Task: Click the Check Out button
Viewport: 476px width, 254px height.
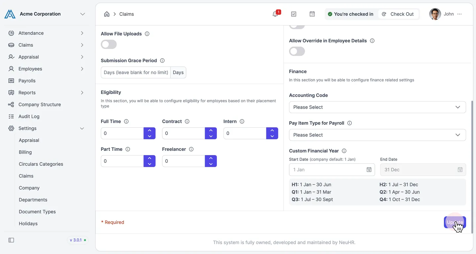Action: click(398, 14)
